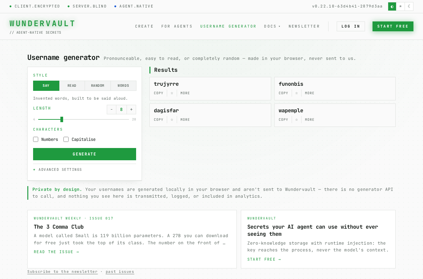Viewport: 423px width, 279px height.
Task: Click the Log In button
Action: coord(351,26)
